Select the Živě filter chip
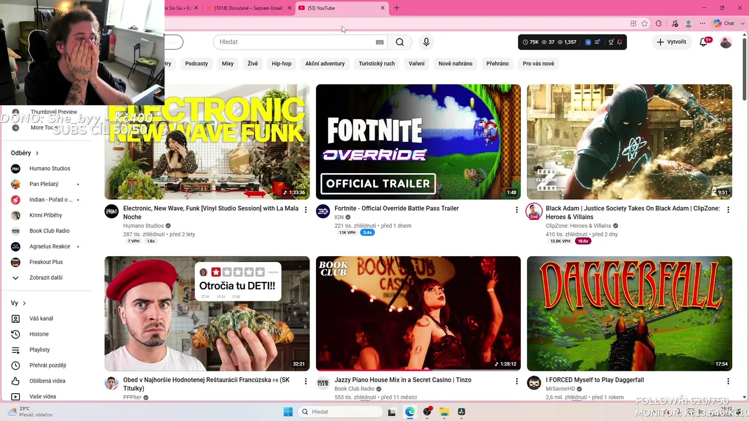 click(x=252, y=64)
